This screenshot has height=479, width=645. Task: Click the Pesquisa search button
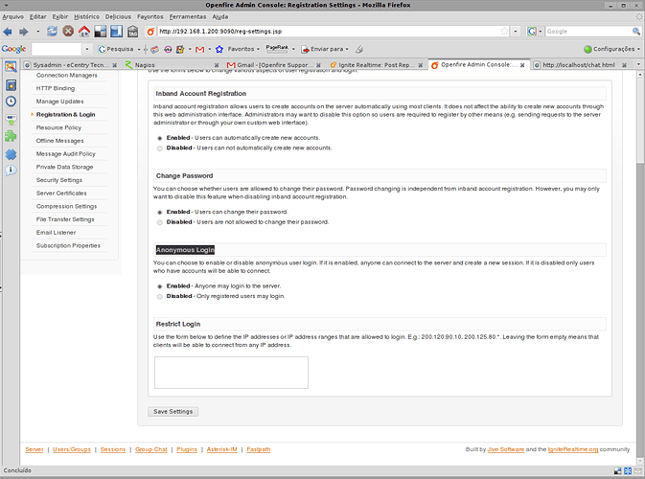(x=116, y=50)
